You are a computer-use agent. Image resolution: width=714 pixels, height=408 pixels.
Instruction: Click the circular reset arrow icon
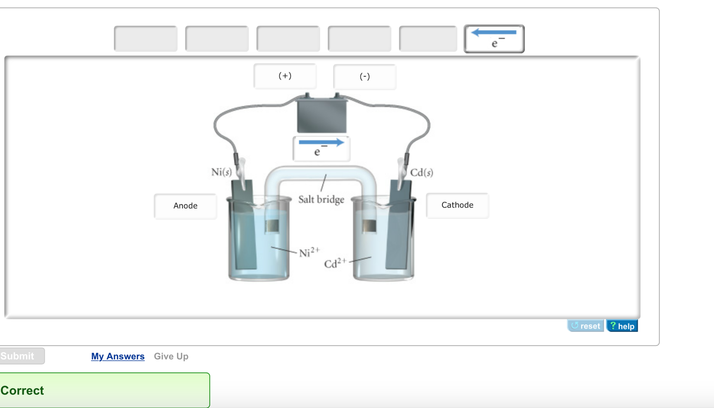pyautogui.click(x=576, y=326)
